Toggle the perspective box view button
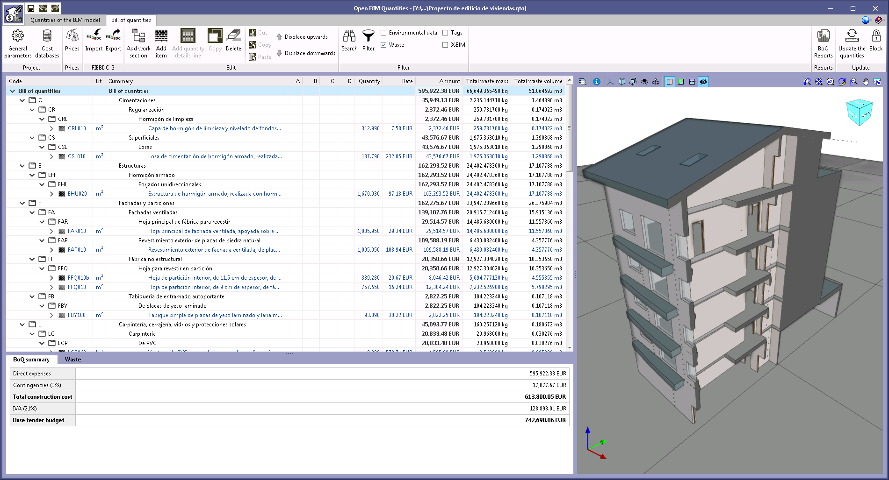 (622, 82)
